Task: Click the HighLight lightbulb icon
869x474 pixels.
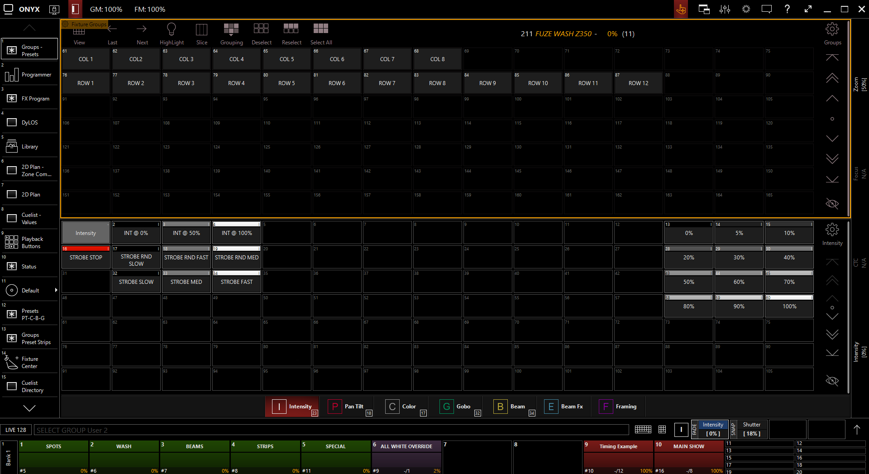Action: coord(172,30)
